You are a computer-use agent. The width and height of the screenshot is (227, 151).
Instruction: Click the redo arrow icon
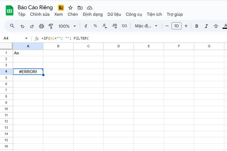coord(32,26)
